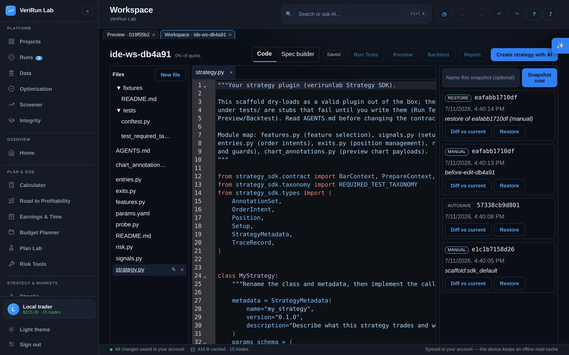
Task: Restore the scaffold:sdk_default snapshot
Action: tap(509, 283)
